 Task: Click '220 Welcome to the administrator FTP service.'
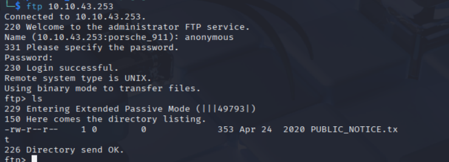click(x=127, y=27)
